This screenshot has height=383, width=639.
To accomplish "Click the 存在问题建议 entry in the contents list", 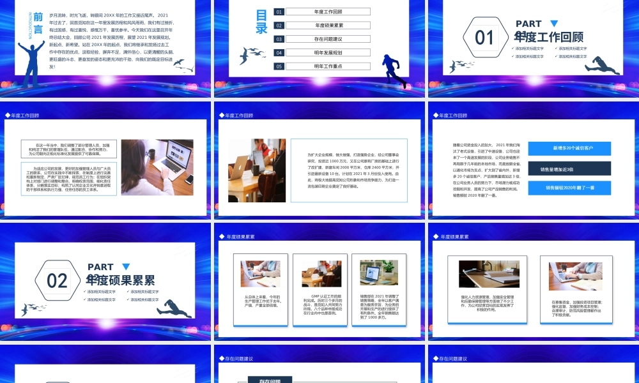I will tap(328, 39).
